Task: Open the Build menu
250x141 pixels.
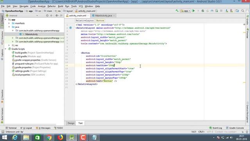Action: [x=61, y=6]
